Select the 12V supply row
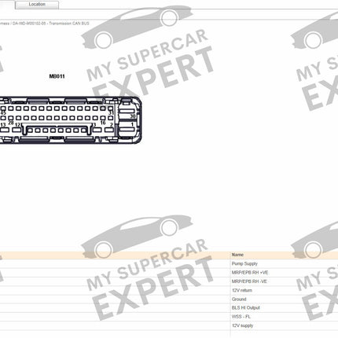Screen dimensions: 338x338 (169, 325)
